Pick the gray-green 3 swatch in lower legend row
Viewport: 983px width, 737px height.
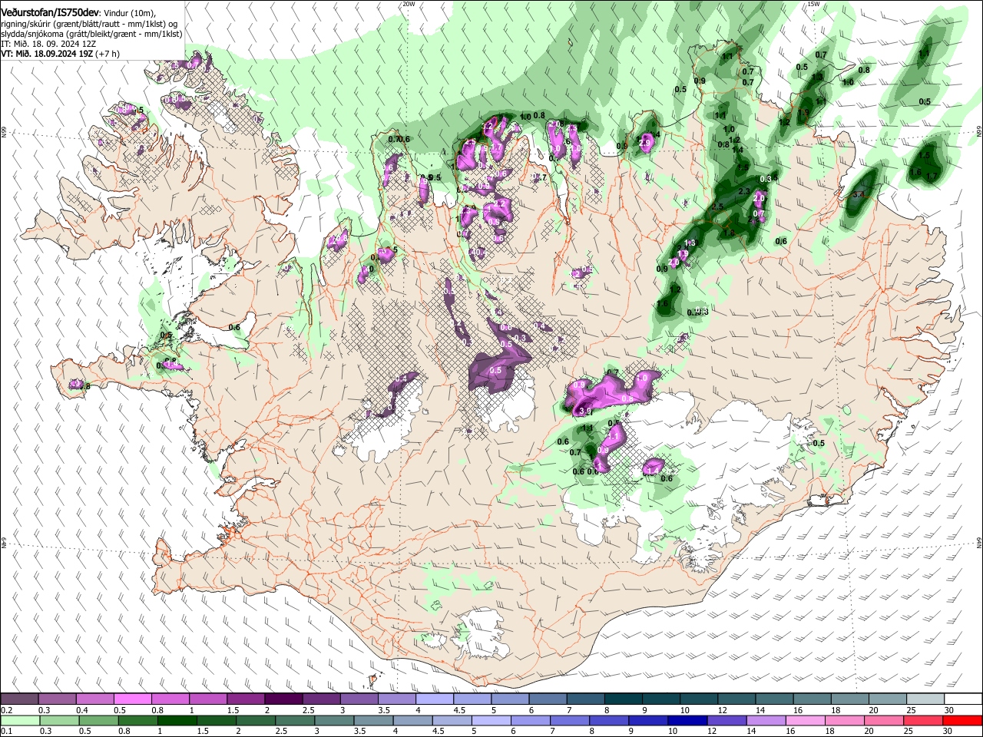click(334, 720)
